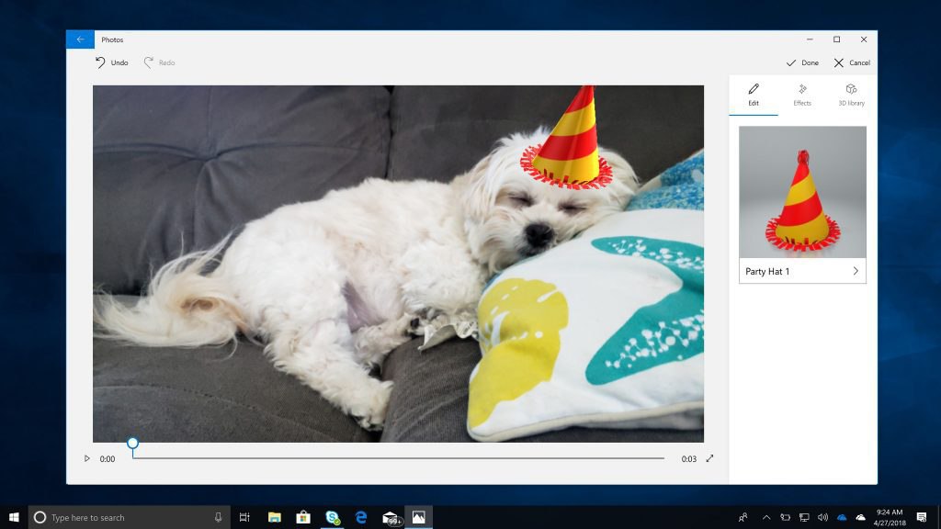The width and height of the screenshot is (941, 529).
Task: Select the party hat on the dog
Action: pyautogui.click(x=566, y=140)
